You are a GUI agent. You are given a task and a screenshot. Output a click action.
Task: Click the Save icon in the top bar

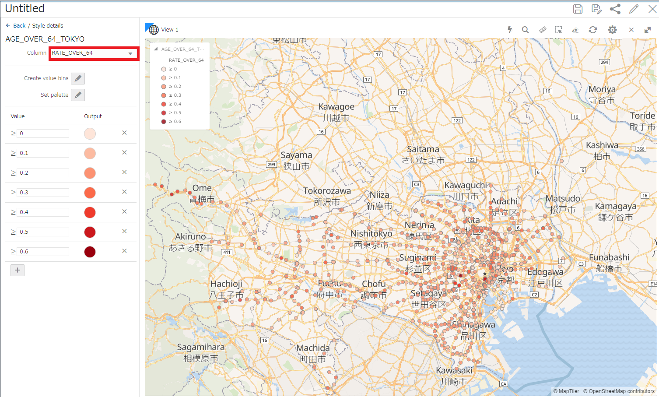[x=578, y=9]
